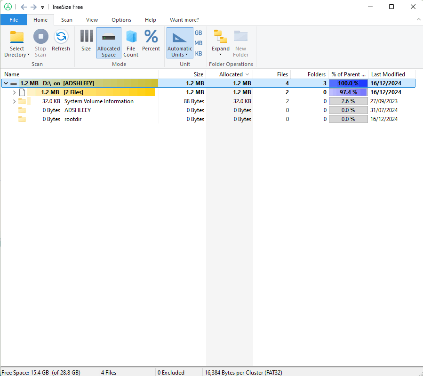This screenshot has width=423, height=376.
Task: Click the 100.0 % progress bar
Action: tap(348, 83)
